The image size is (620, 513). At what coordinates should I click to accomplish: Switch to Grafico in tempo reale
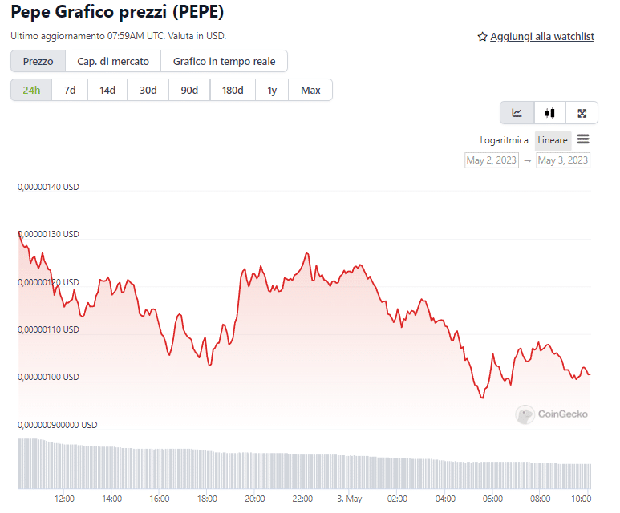[x=224, y=61]
